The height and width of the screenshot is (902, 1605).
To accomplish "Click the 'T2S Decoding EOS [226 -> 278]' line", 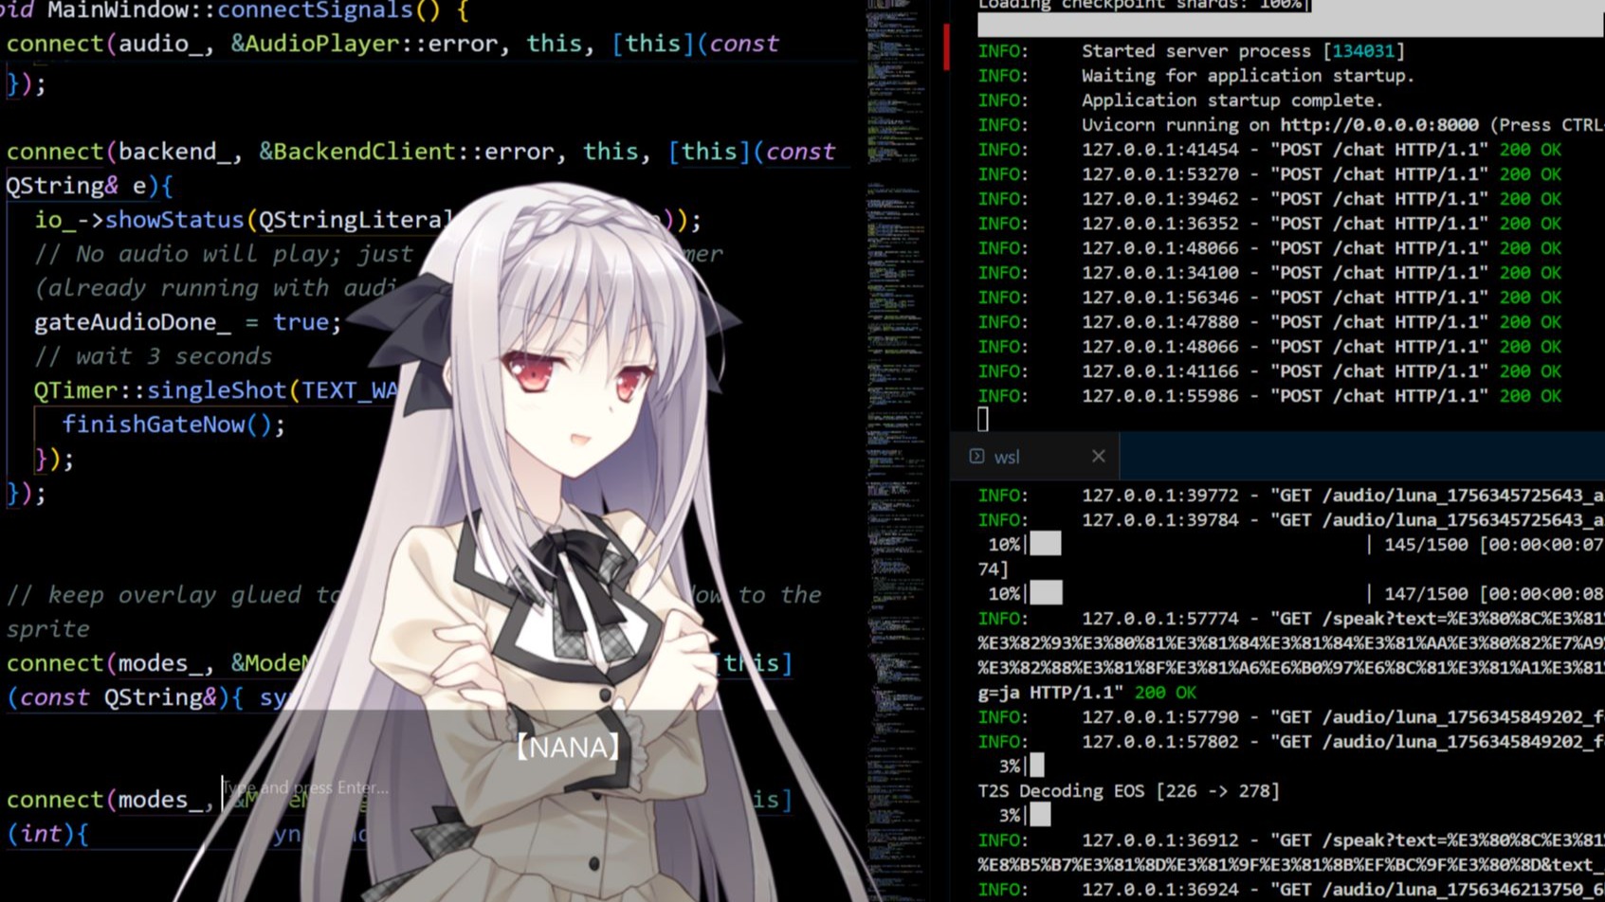I will point(1129,791).
